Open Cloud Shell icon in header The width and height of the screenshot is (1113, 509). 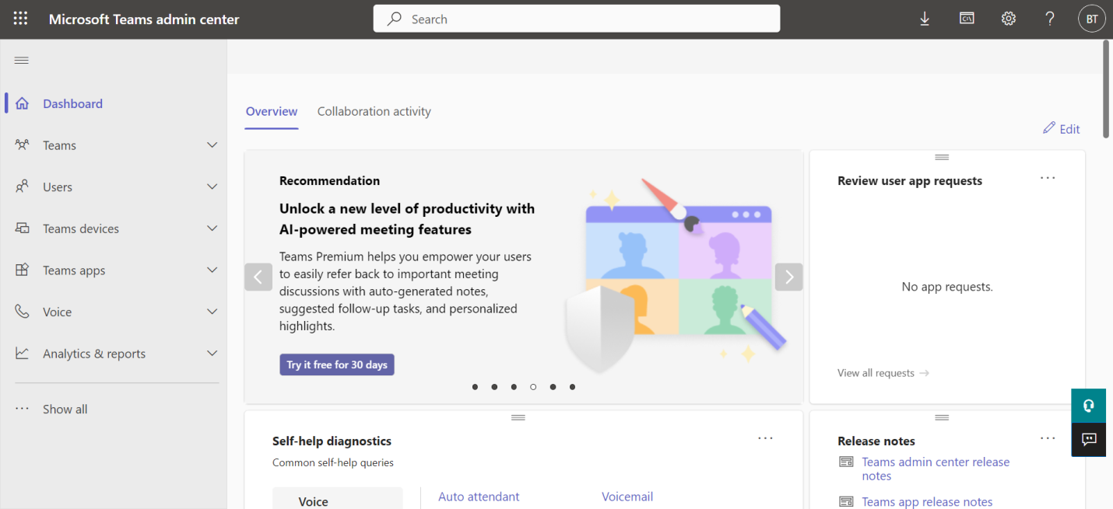point(967,19)
